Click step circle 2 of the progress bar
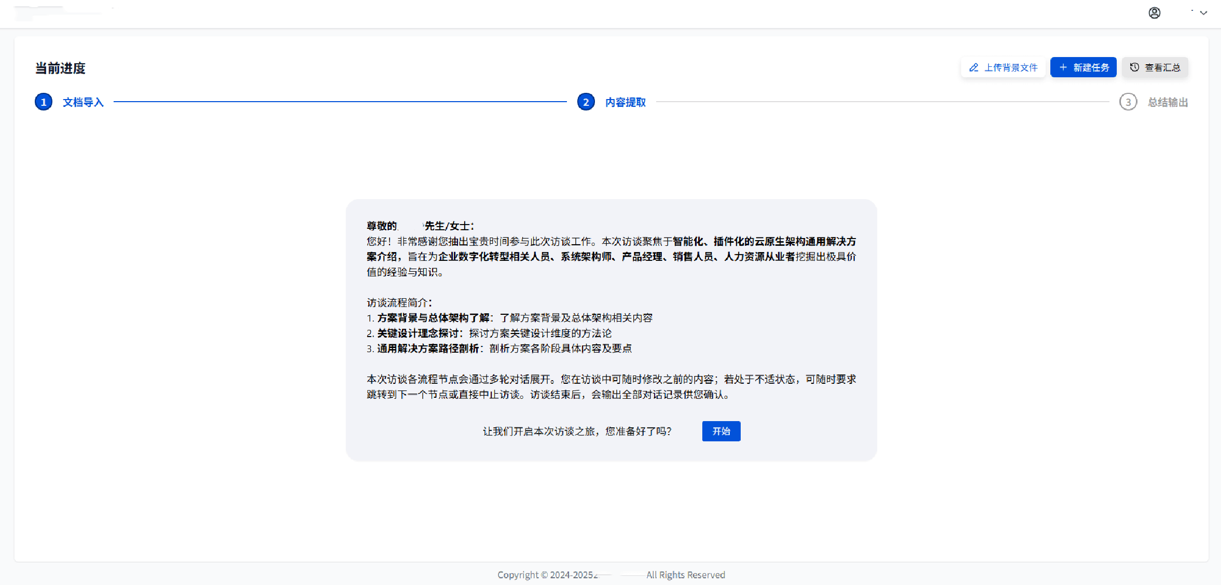The width and height of the screenshot is (1221, 585). (x=586, y=102)
